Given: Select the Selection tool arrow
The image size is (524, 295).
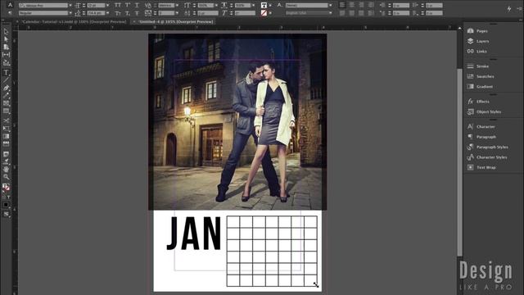Looking at the screenshot, I should pyautogui.click(x=6, y=32).
